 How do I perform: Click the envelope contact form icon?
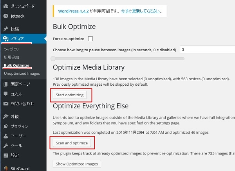pyautogui.click(x=6, y=104)
